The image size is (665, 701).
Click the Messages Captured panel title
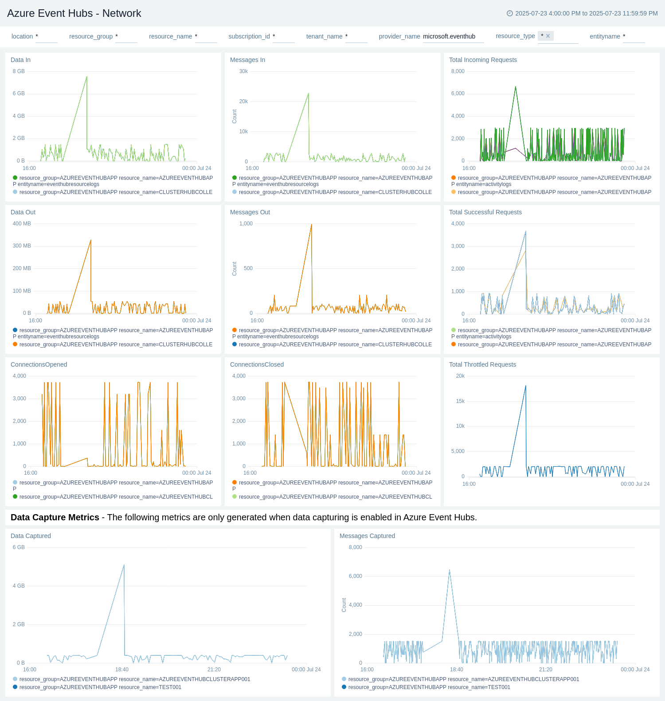(367, 536)
